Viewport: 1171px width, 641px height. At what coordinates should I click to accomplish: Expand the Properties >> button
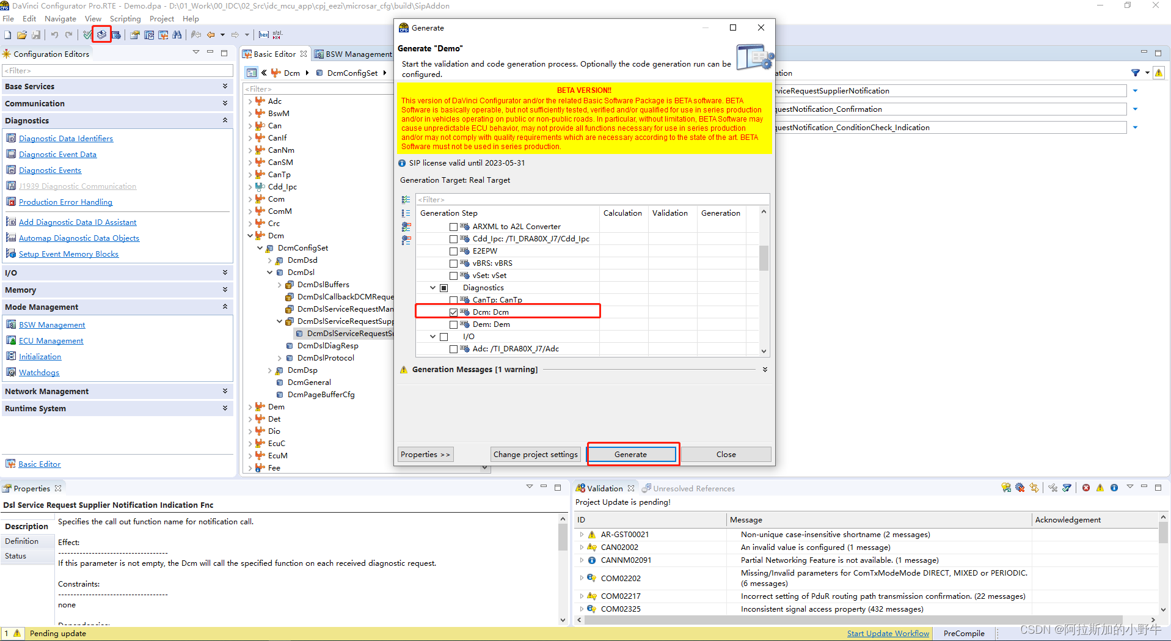pos(425,454)
